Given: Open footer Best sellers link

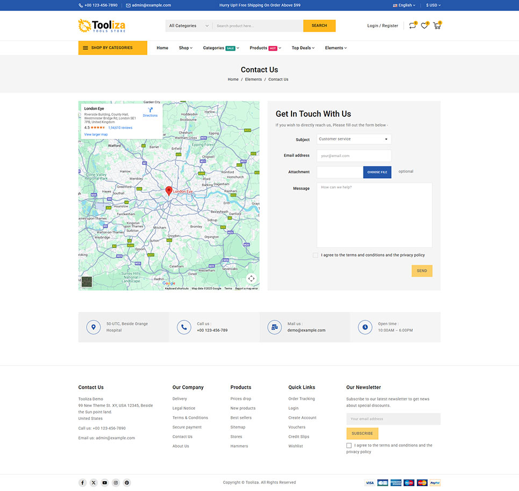Looking at the screenshot, I should pyautogui.click(x=241, y=418).
